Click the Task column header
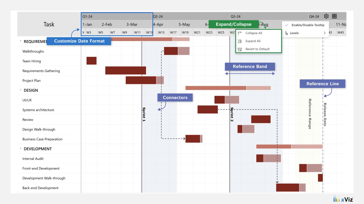Image resolution: width=364 pixels, height=204 pixels. coord(49,24)
